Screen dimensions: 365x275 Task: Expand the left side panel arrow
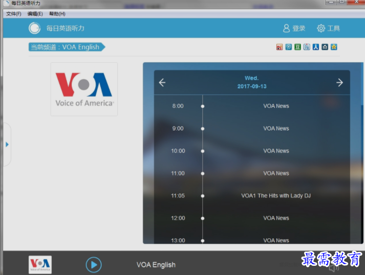pos(7,144)
